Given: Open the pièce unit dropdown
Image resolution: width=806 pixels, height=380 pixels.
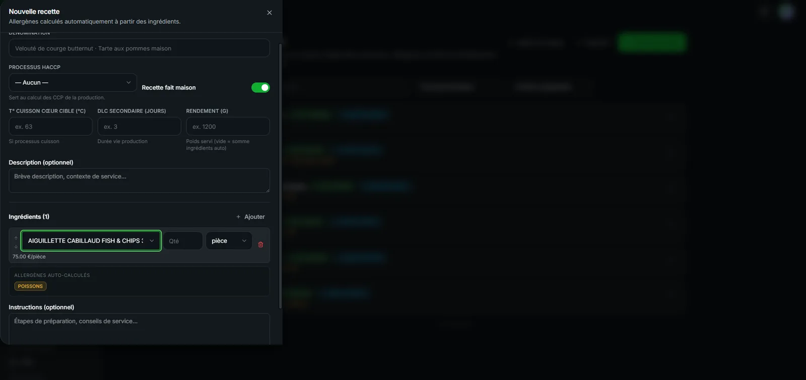Looking at the screenshot, I should [x=229, y=241].
